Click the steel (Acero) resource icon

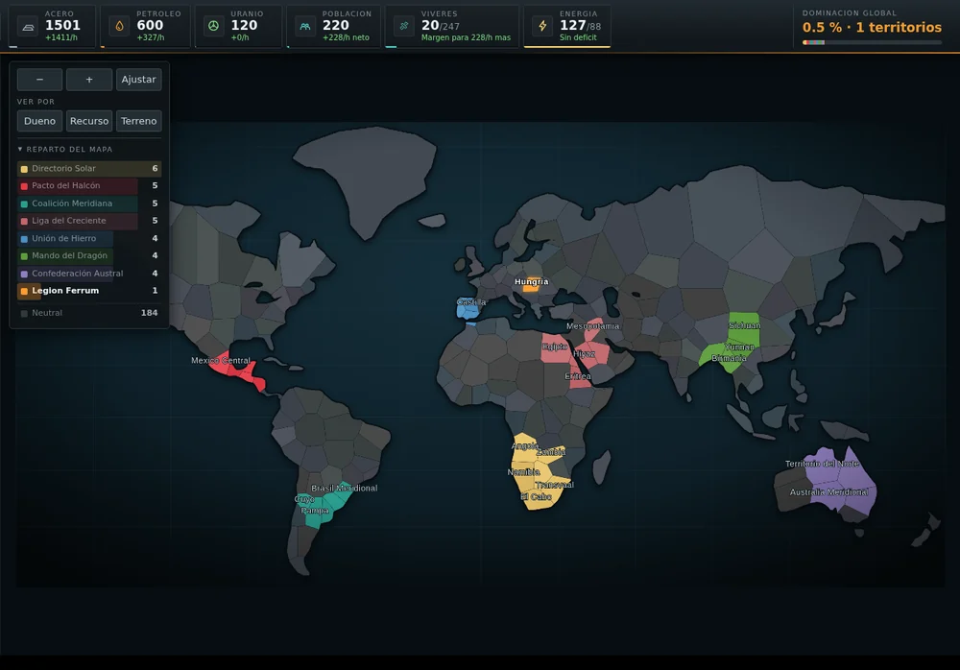click(x=28, y=26)
